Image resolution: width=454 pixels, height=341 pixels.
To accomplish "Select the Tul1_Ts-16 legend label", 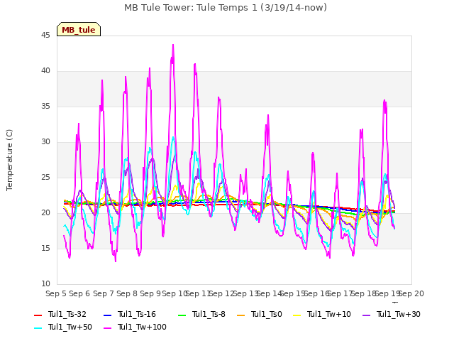I will tap(137, 314).
